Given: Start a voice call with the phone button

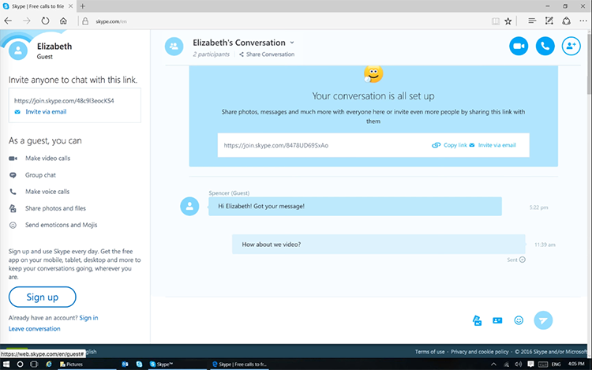Looking at the screenshot, I should [x=545, y=46].
